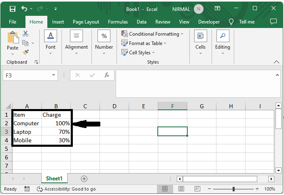Click the 100% charge cell
The width and height of the screenshot is (284, 195).
tap(56, 123)
